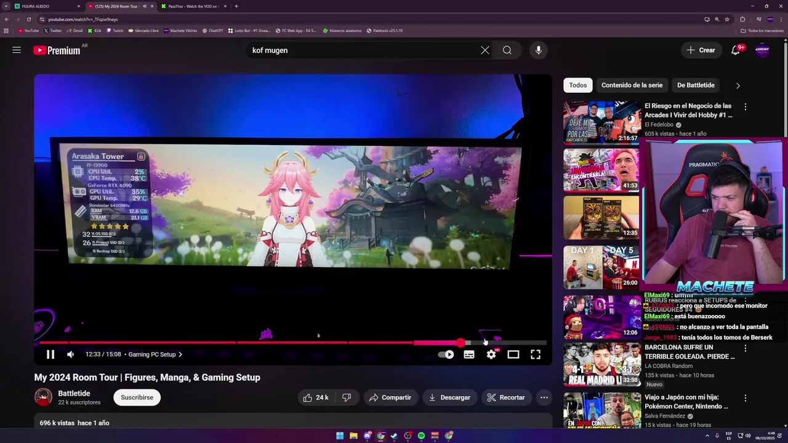The height and width of the screenshot is (443, 788).
Task: Open the 41:53 video thumbnail
Action: click(601, 170)
